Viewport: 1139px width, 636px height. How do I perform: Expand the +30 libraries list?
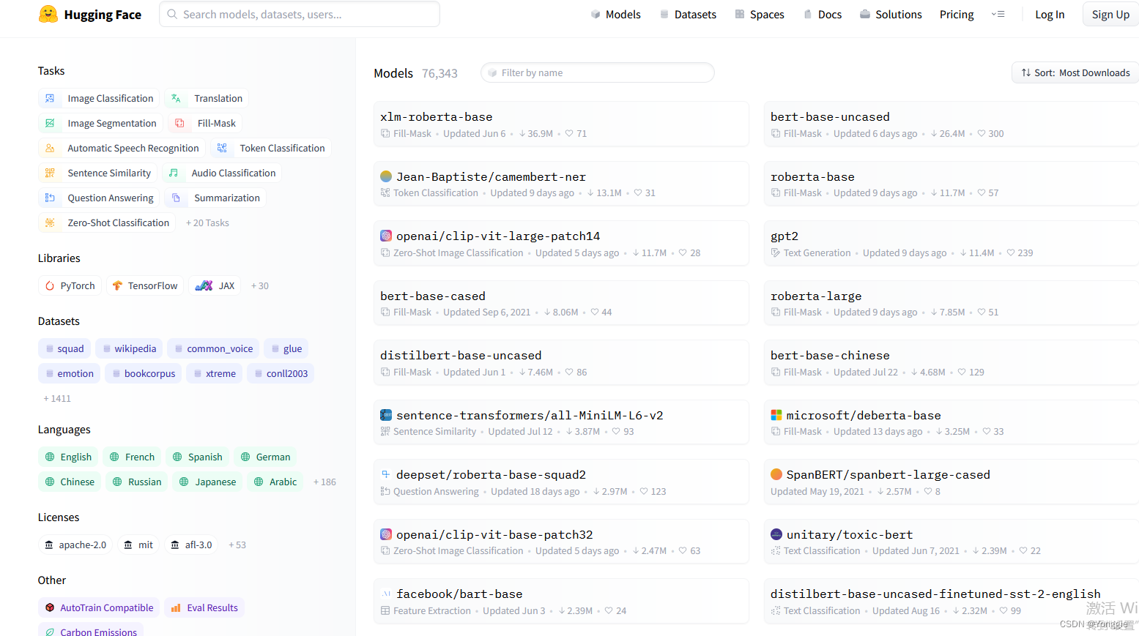pyautogui.click(x=260, y=285)
